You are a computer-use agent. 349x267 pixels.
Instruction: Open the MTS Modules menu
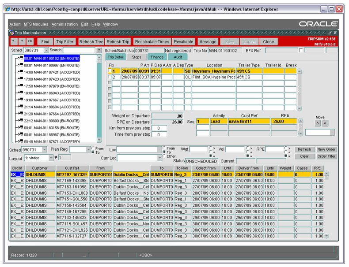[36, 24]
